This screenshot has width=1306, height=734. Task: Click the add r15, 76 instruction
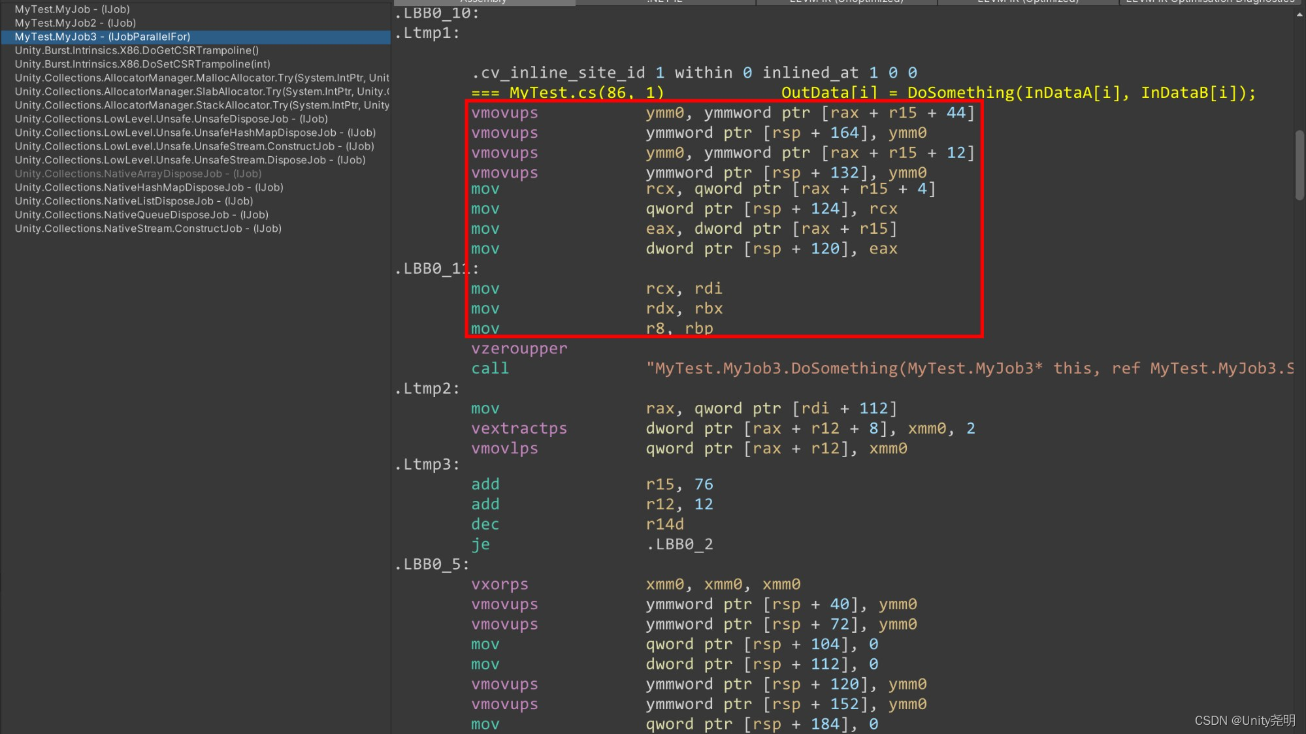coord(592,485)
